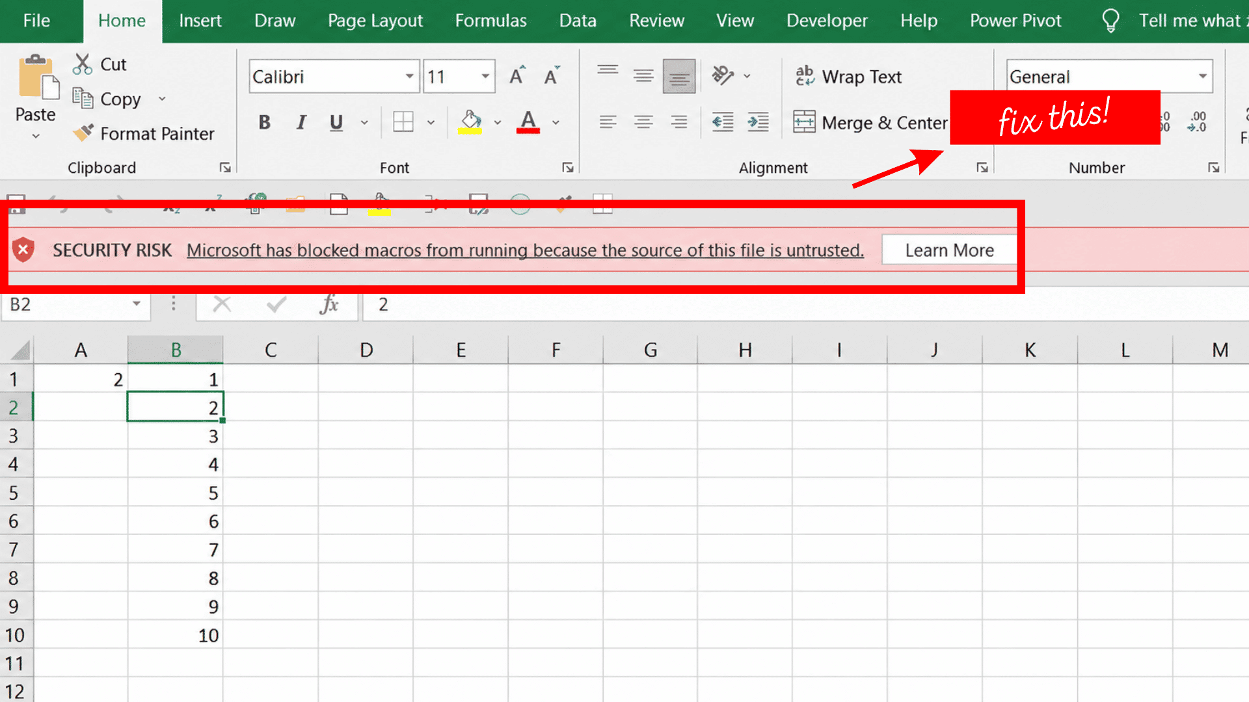The width and height of the screenshot is (1249, 702).
Task: Switch to the Page Layout tab
Action: (375, 21)
